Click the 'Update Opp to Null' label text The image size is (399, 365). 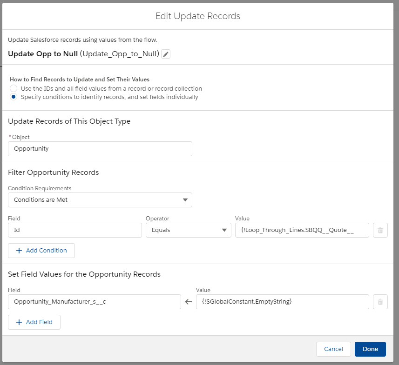[x=43, y=53]
